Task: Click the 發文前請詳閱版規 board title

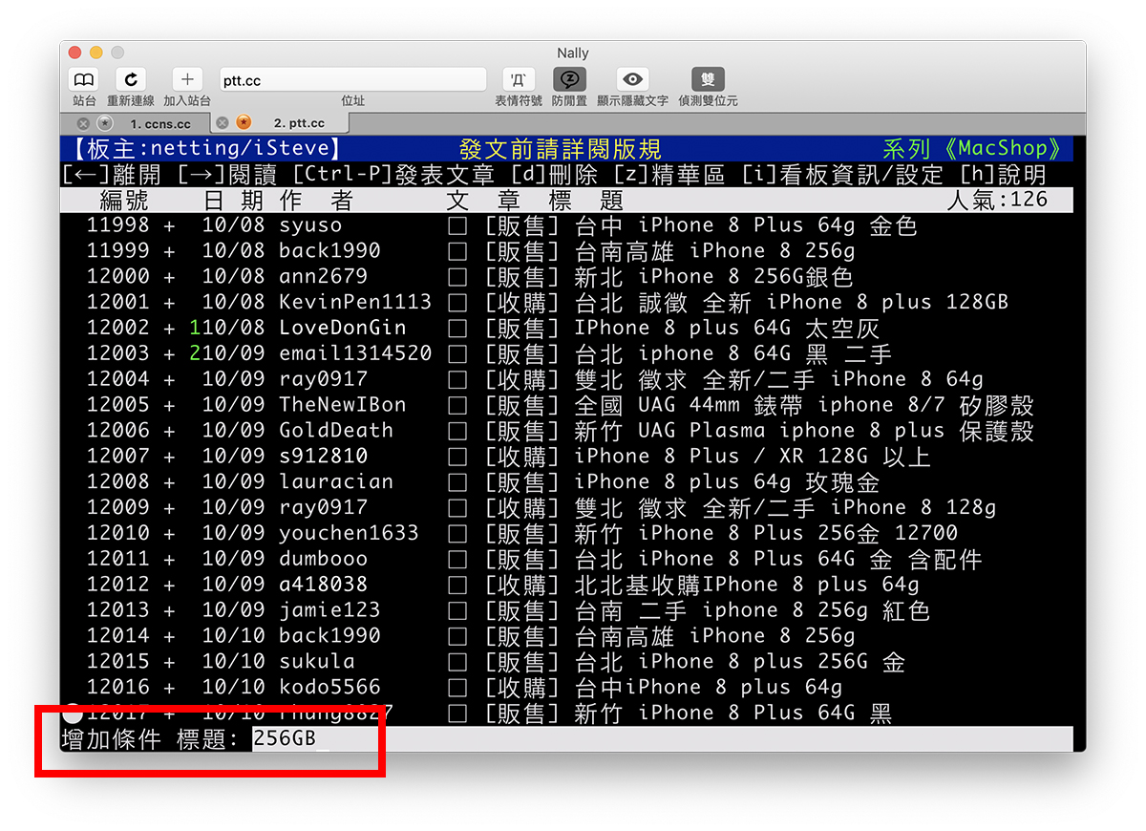Action: (x=561, y=149)
